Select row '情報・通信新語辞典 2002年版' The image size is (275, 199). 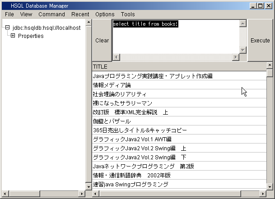(179, 176)
